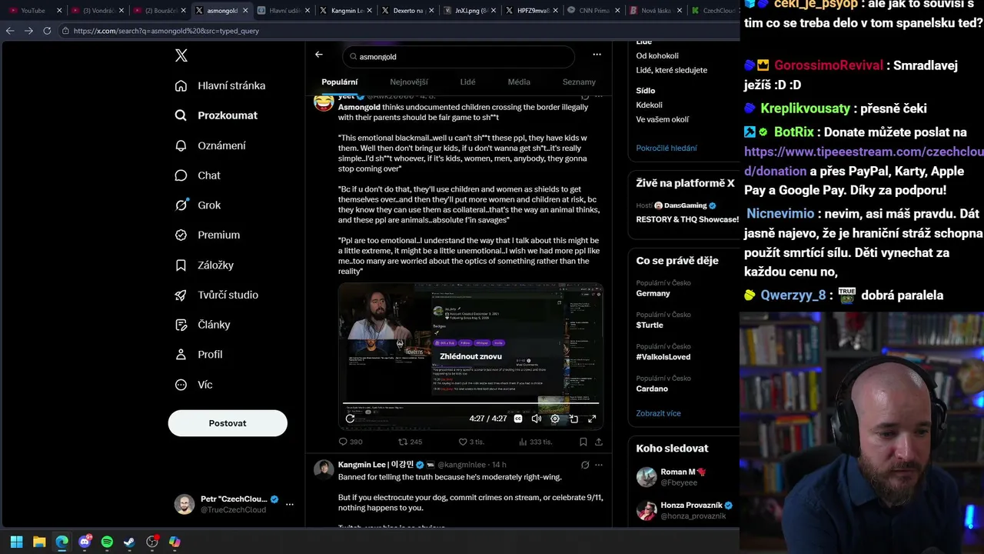
Task: Bookmark the Asmongold video post
Action: pyautogui.click(x=583, y=442)
